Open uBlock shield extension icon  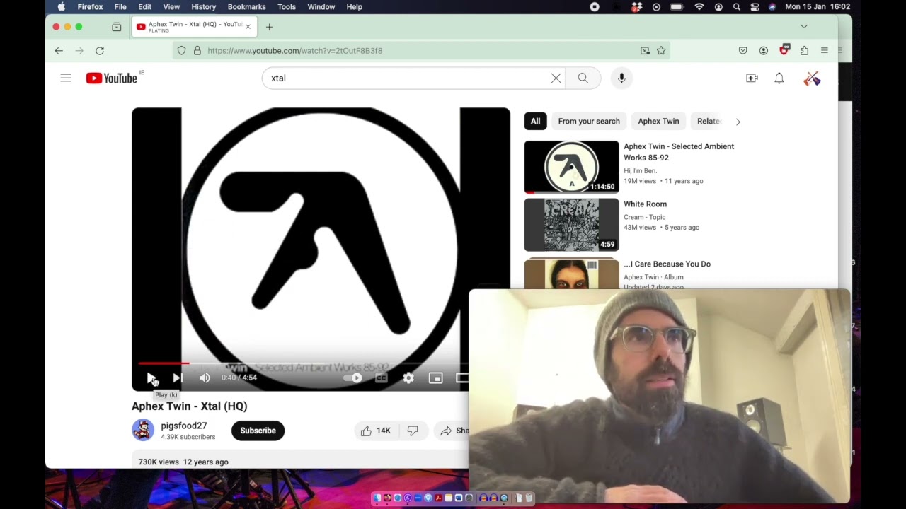coord(784,50)
